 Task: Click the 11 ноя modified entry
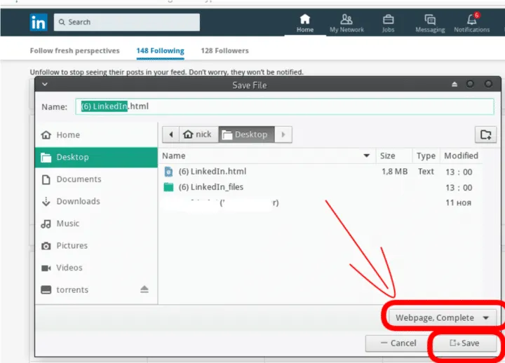coord(458,203)
